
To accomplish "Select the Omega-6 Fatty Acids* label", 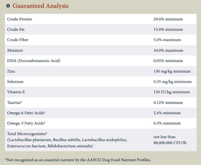I will (x=26, y=113).
